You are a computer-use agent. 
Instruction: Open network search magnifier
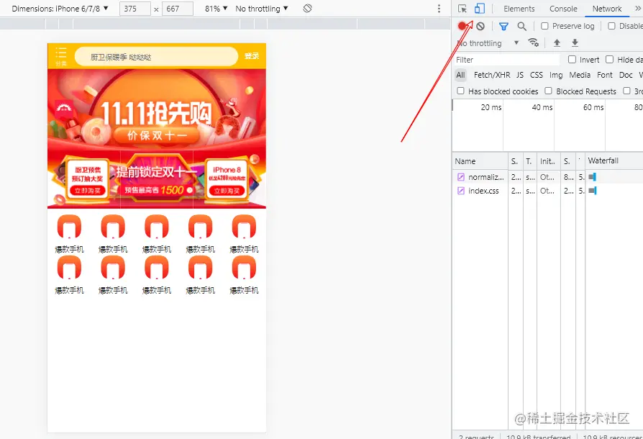[521, 26]
